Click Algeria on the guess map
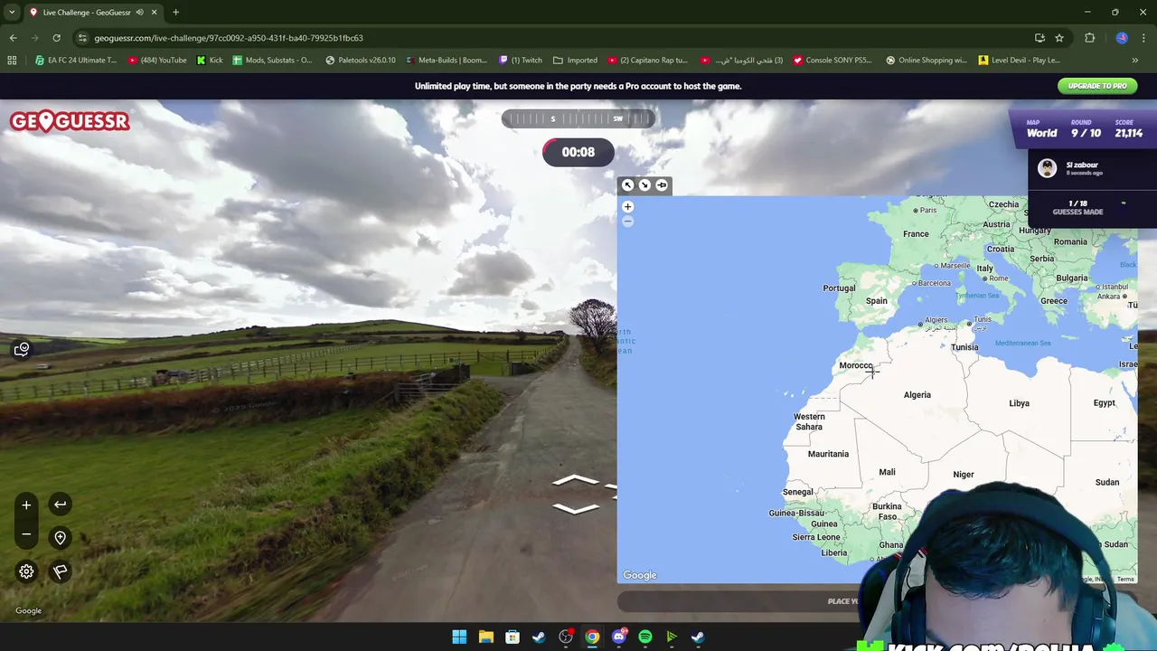 [x=917, y=395]
